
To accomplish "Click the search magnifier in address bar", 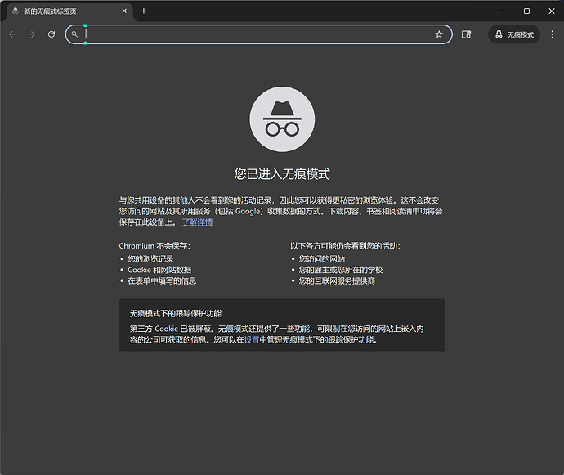I will 74,34.
